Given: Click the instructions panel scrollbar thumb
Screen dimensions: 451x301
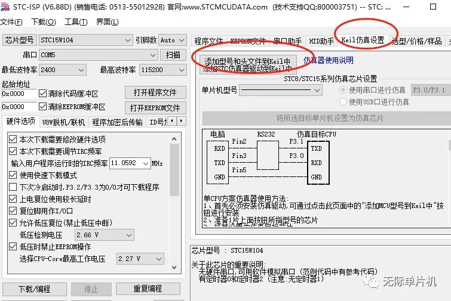Looking at the screenshot, I should pyautogui.click(x=449, y=145).
